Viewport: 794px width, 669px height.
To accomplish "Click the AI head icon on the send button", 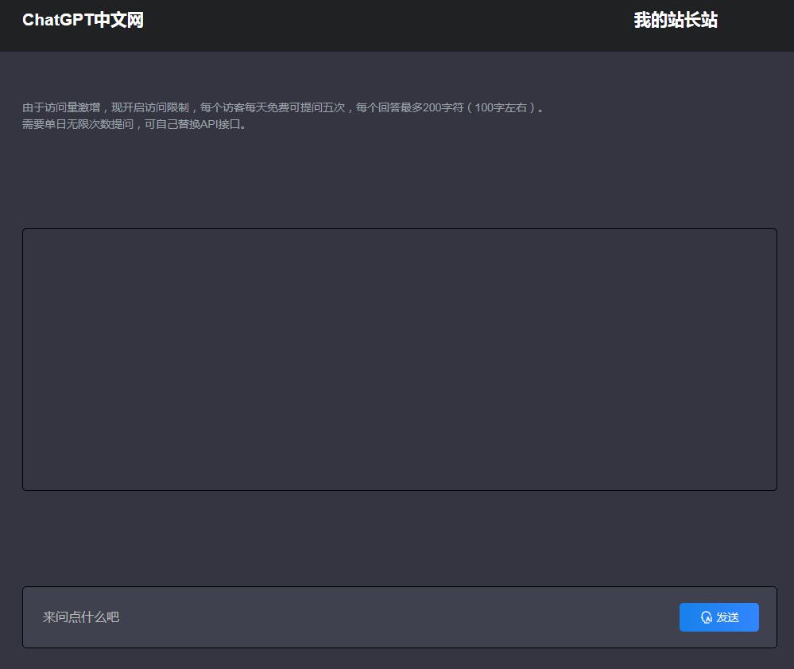I will pos(707,617).
